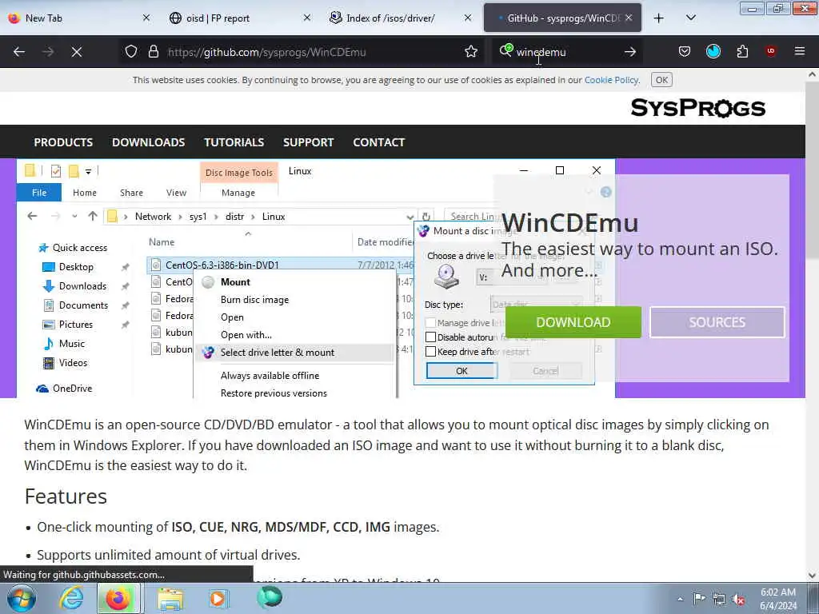Dismiss cookie notice with OK button
The image size is (819, 614).
click(x=661, y=80)
